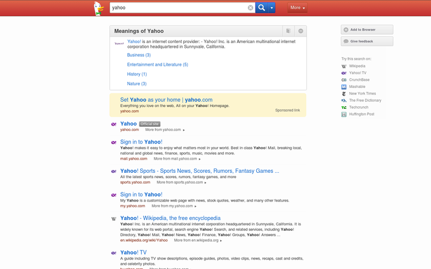
Task: Click More from yahoo.com
Action: 165,130
